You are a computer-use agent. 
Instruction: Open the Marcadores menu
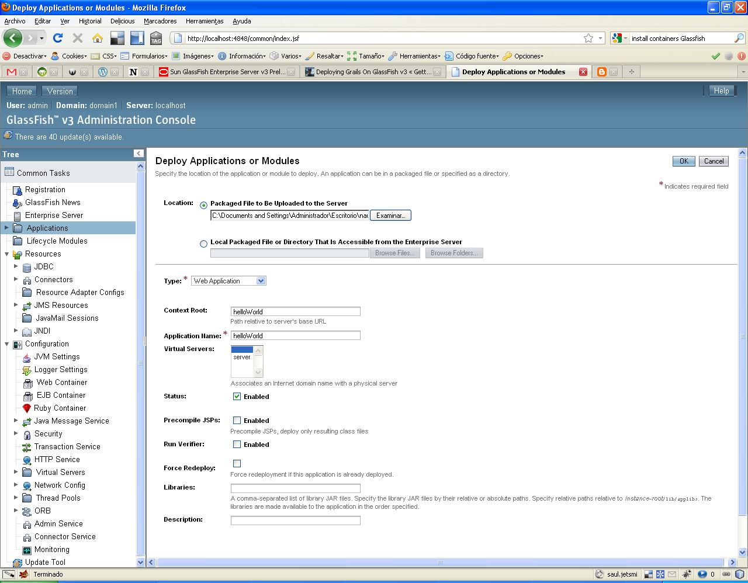pyautogui.click(x=160, y=21)
